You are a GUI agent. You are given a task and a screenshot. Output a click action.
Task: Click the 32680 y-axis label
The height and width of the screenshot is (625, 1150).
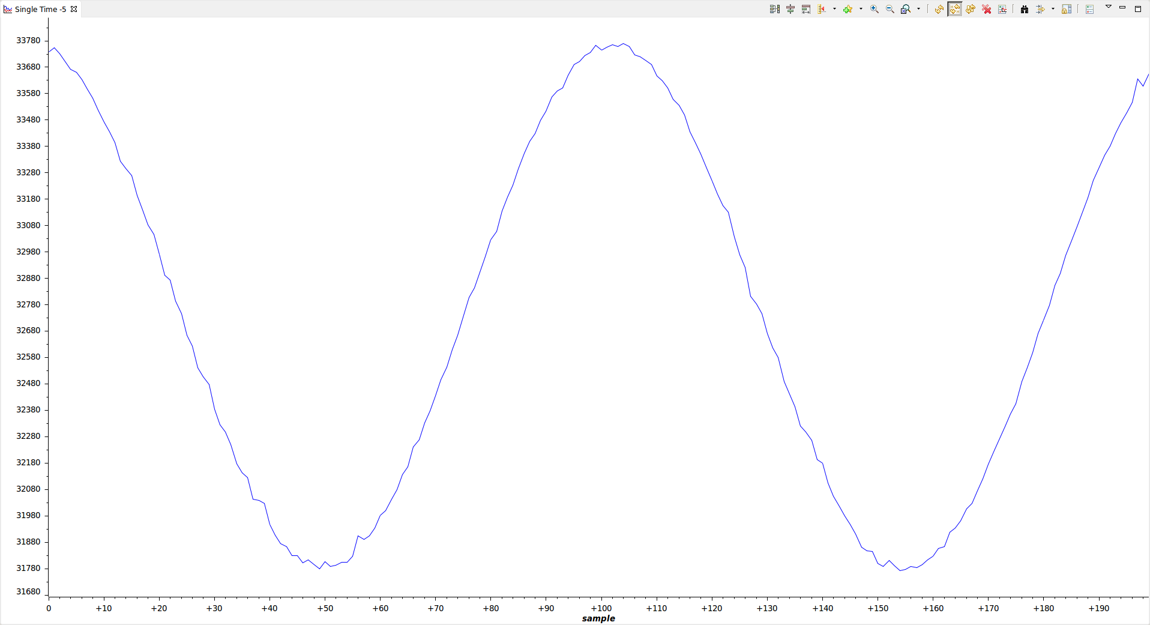tap(28, 330)
